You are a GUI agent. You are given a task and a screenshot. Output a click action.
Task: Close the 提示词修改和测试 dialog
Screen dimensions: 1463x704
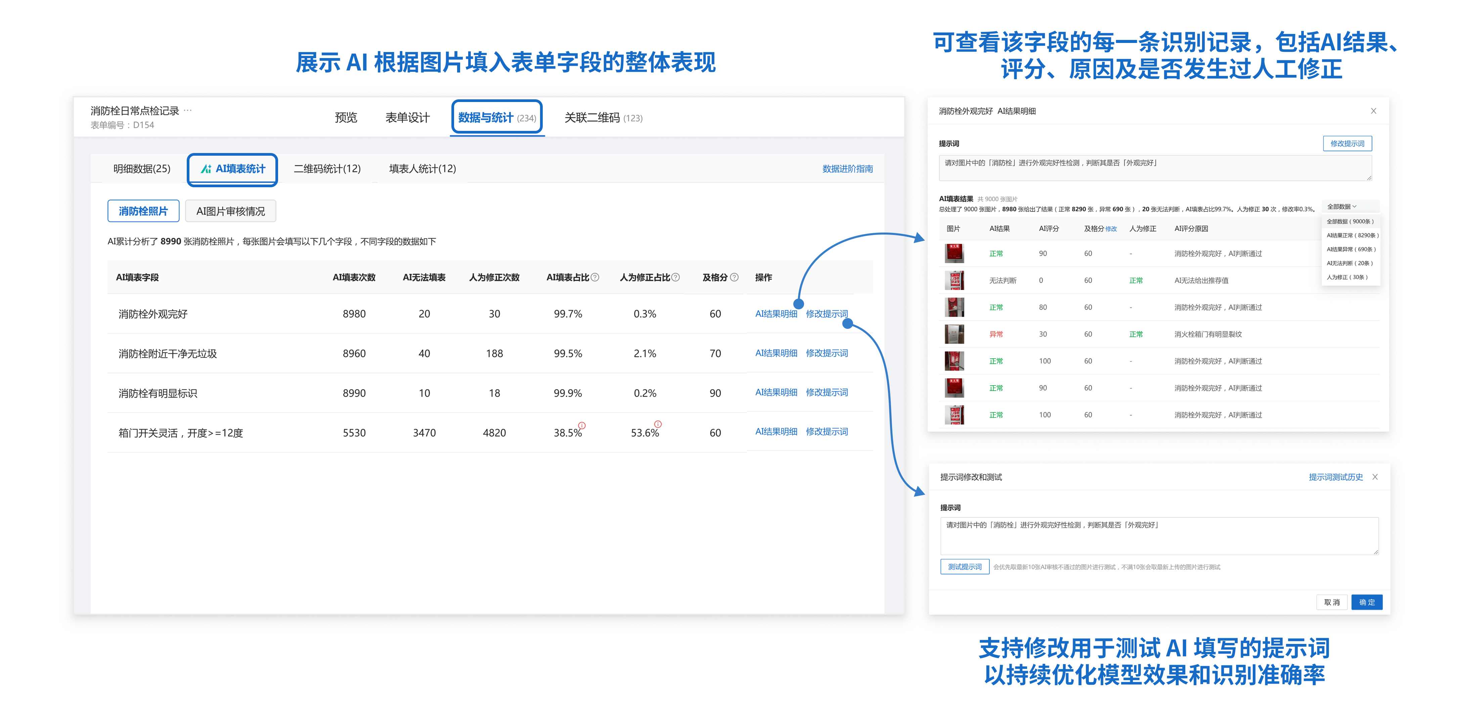(1375, 477)
